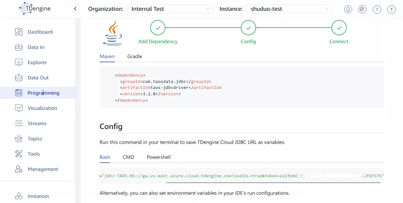Click the help question mark icon
403x203 pixels.
click(377, 9)
